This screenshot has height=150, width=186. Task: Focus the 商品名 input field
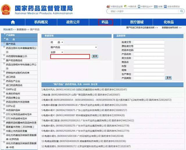click(x=149, y=62)
